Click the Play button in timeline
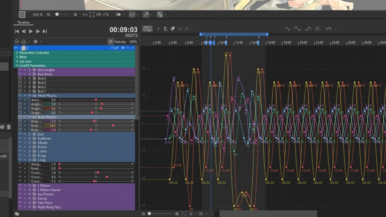Image resolution: width=386 pixels, height=217 pixels. click(31, 32)
